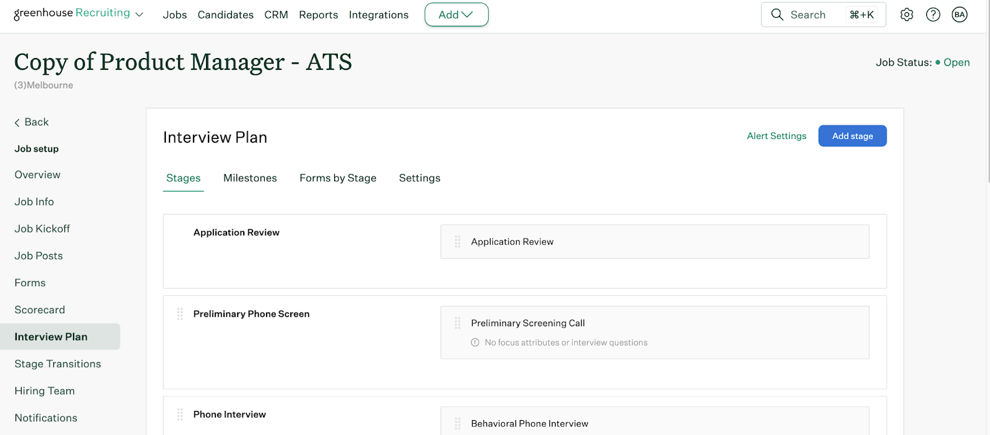Image resolution: width=990 pixels, height=435 pixels.
Task: Grab Preliminary Screening Call drag handle
Action: [x=458, y=323]
